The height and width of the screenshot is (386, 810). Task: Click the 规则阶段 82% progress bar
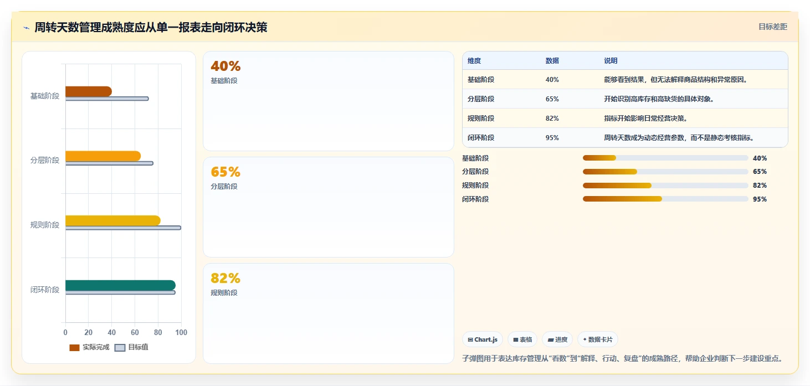(x=665, y=186)
